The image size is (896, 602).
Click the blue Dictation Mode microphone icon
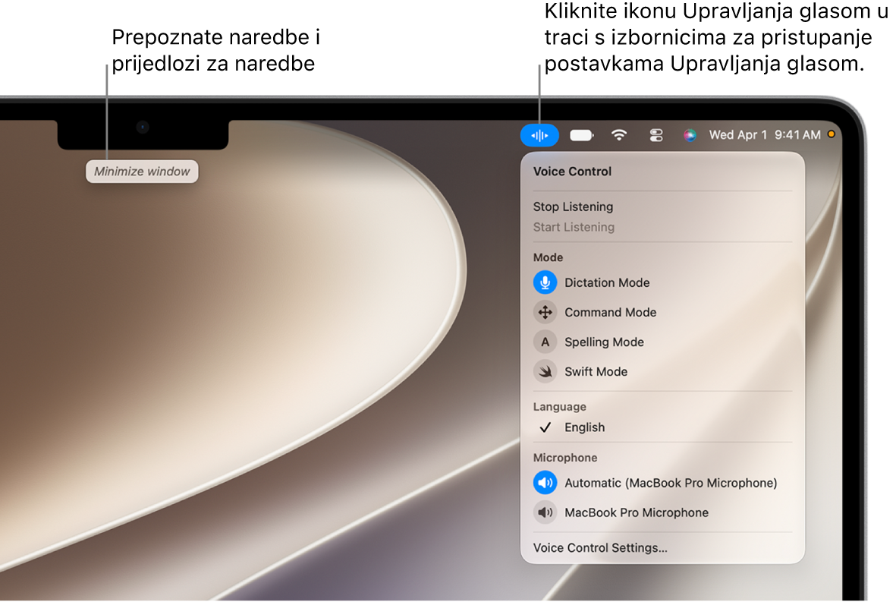545,282
